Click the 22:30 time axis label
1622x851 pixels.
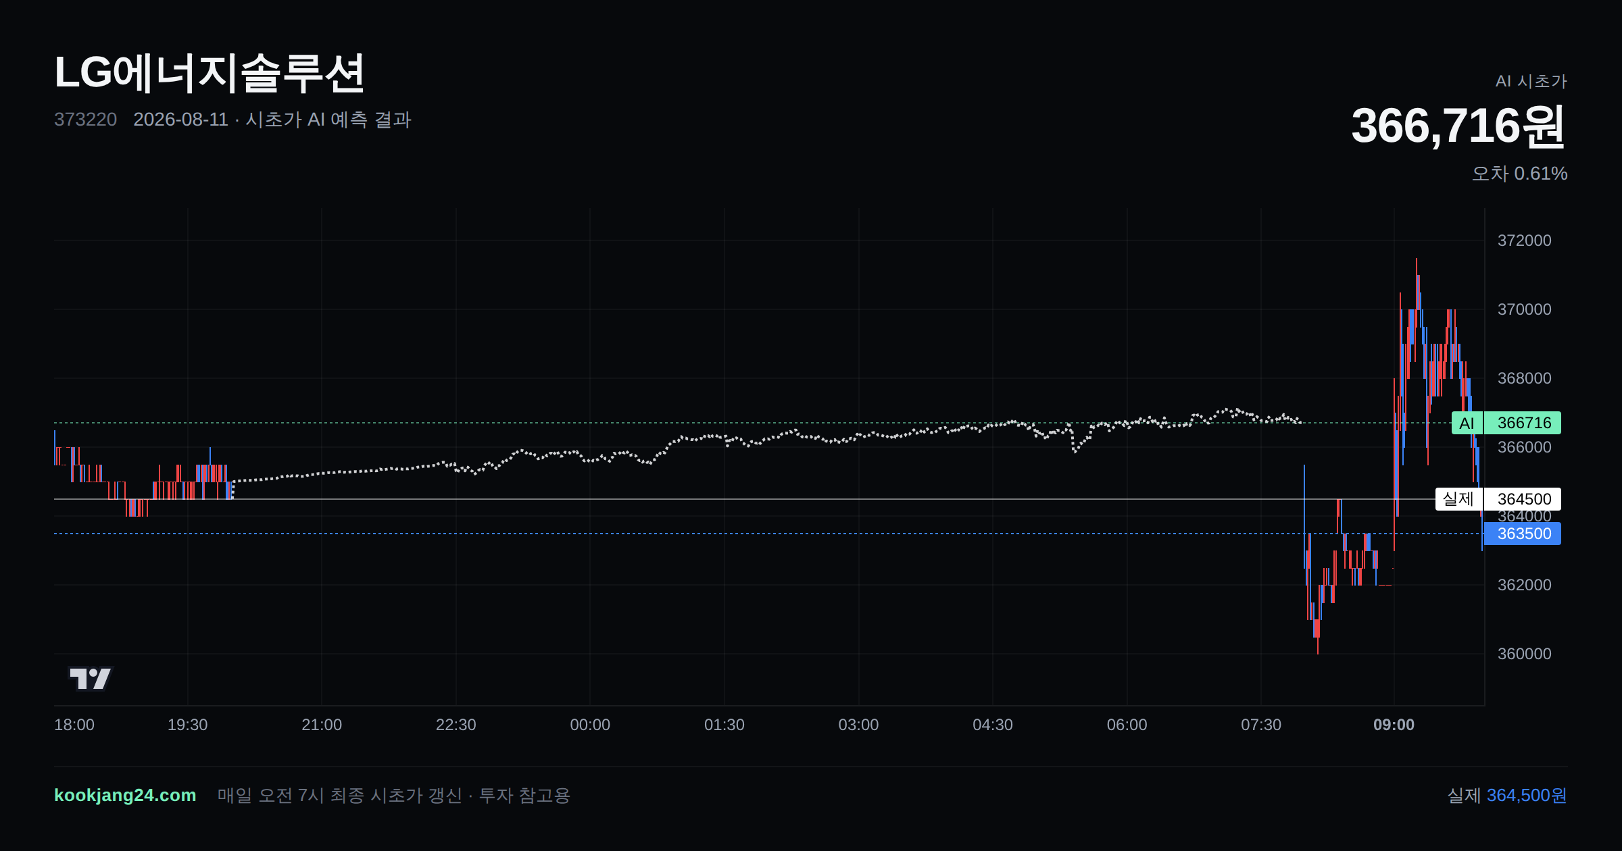pos(456,725)
